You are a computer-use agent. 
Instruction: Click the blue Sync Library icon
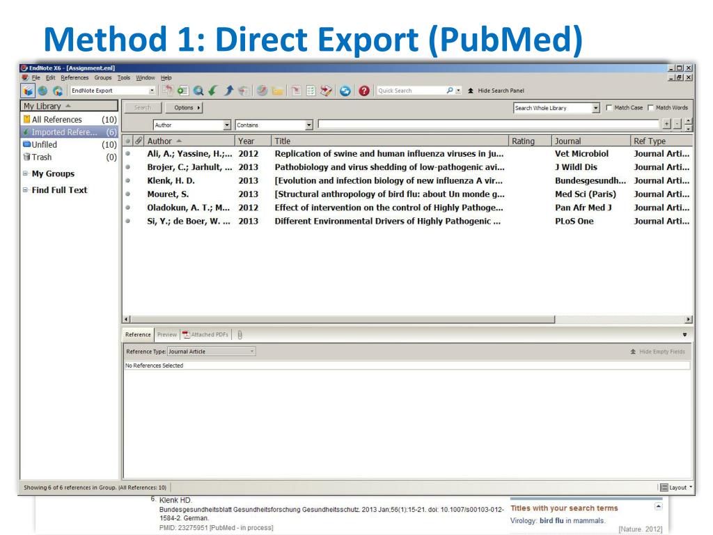click(345, 91)
